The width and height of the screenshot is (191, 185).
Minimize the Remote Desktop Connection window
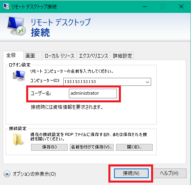click(x=145, y=6)
